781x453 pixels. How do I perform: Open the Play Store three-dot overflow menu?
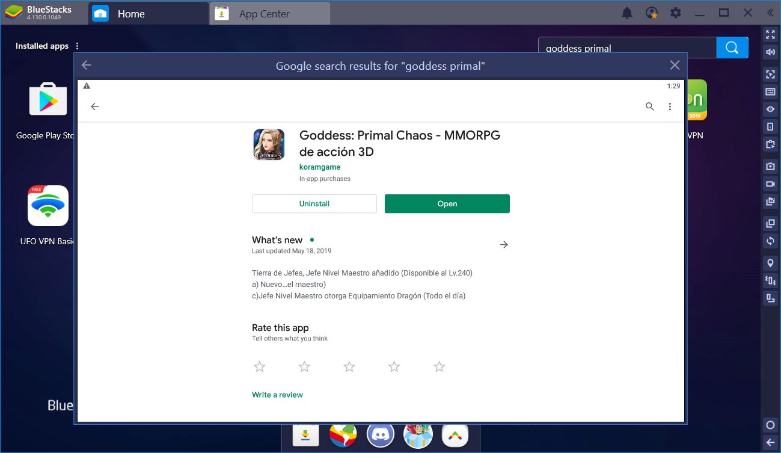click(670, 106)
